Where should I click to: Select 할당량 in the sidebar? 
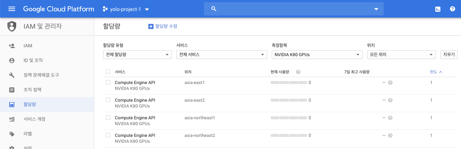[47, 105]
